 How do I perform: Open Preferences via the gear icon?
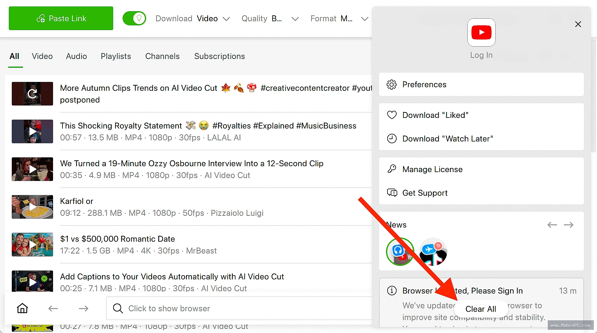(392, 85)
